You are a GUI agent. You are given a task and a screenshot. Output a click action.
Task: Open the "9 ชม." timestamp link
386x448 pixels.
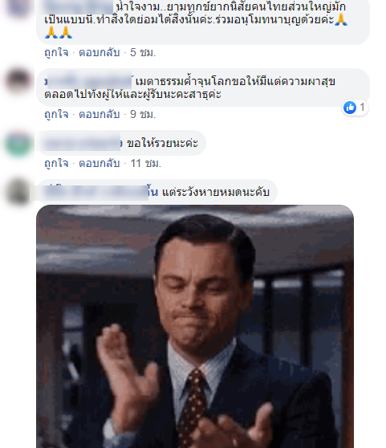[143, 114]
